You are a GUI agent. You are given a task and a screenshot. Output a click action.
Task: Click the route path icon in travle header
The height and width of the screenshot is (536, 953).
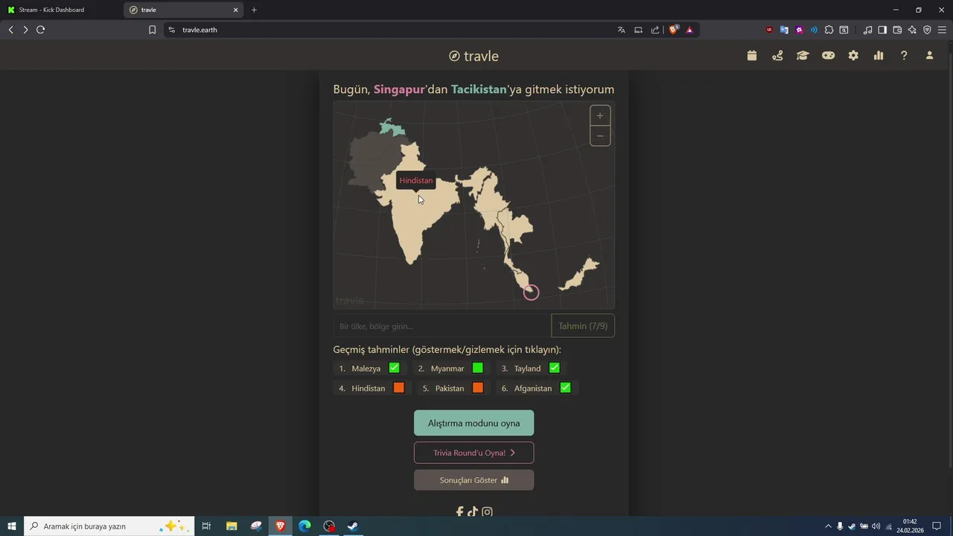pyautogui.click(x=777, y=56)
